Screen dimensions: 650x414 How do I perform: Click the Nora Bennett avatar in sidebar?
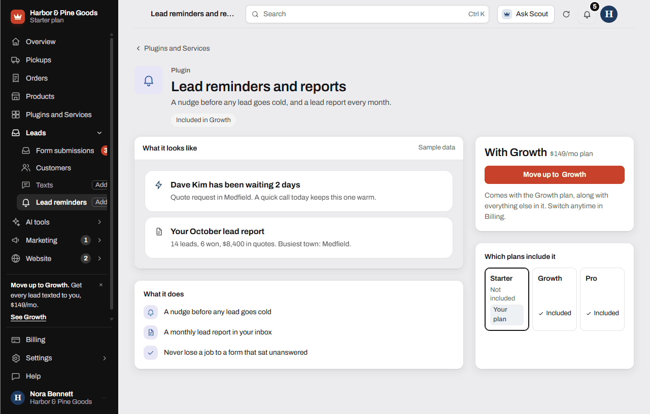click(18, 398)
